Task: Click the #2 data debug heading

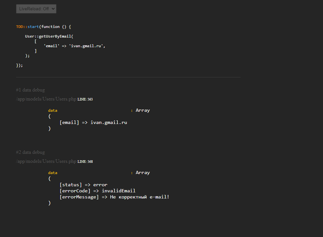Action: (x=30, y=152)
